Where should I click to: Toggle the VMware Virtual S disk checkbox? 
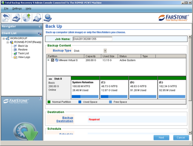pos(53,60)
